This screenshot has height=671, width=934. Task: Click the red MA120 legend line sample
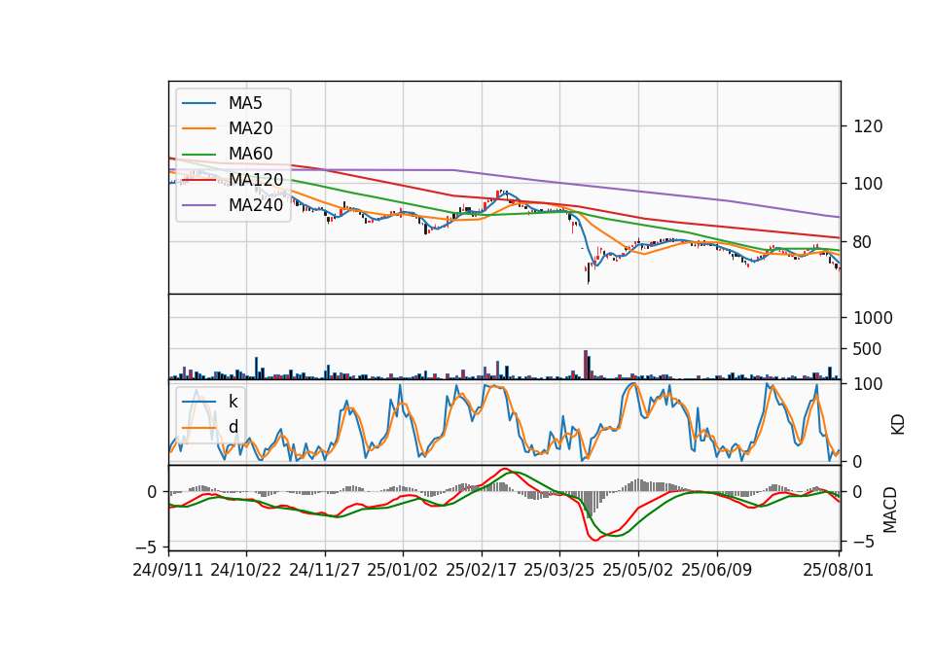click(198, 181)
